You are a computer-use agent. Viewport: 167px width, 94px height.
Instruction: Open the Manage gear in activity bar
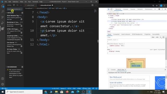point(3,84)
